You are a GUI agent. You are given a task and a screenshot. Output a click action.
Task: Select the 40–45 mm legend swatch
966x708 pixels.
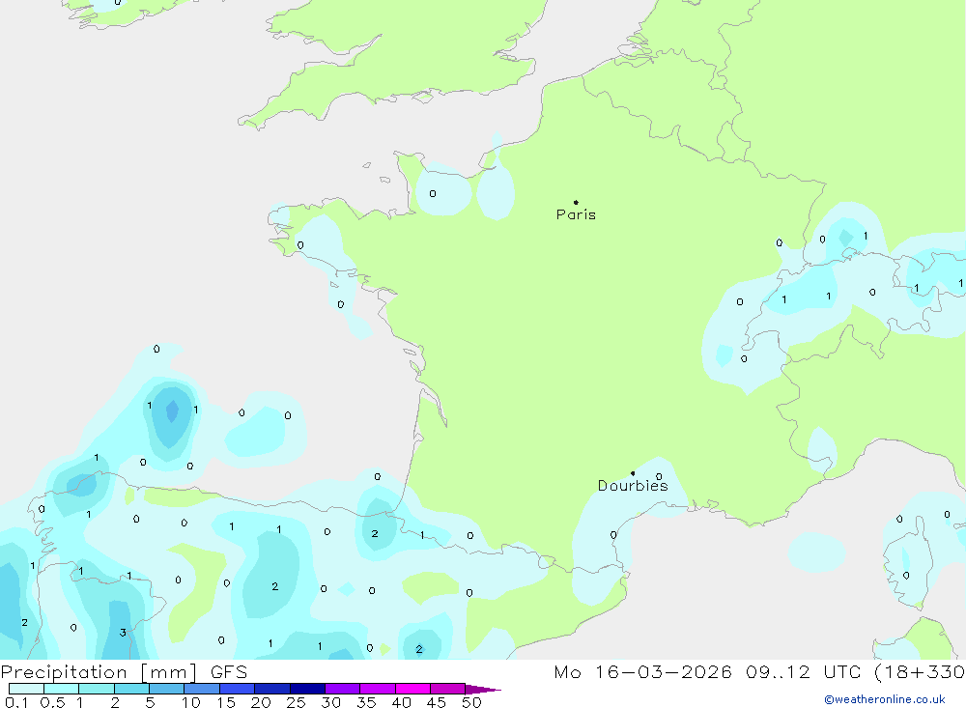point(412,689)
